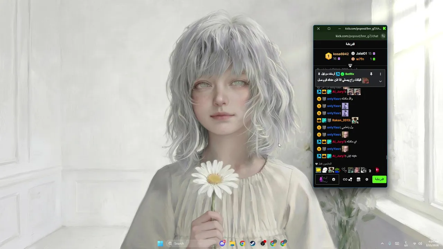This screenshot has height=249, width=443.
Task: Insert the double hearts emote
Action: [344, 170]
